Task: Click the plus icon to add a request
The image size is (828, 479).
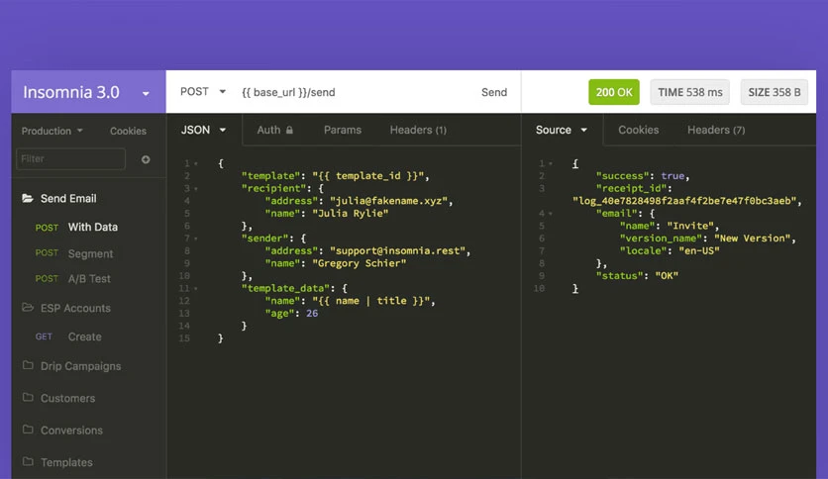Action: point(146,159)
